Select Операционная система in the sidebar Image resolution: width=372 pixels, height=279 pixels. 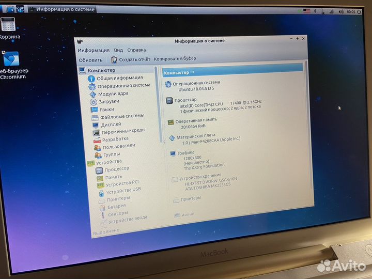pos(124,86)
